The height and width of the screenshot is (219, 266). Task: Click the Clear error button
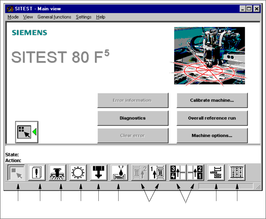(133, 136)
